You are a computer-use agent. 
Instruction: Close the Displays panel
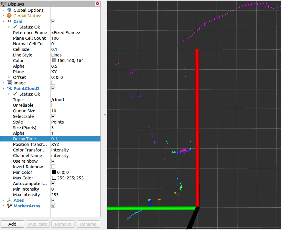pos(97,4)
